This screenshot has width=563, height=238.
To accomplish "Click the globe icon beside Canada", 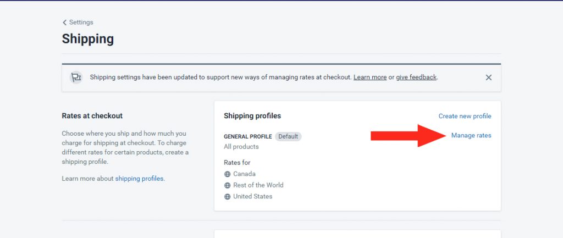I will coord(228,174).
